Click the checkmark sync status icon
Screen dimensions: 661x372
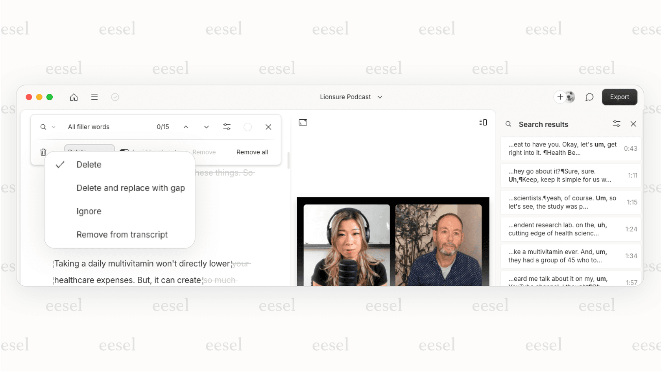click(x=115, y=97)
